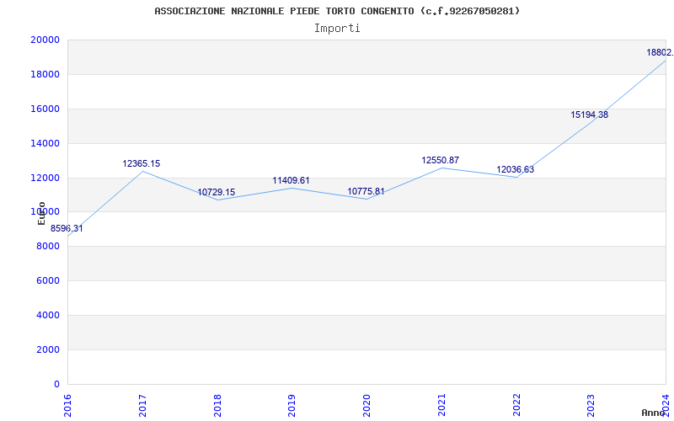Select 2017 on the x-axis
The height and width of the screenshot is (421, 674).
click(x=142, y=404)
